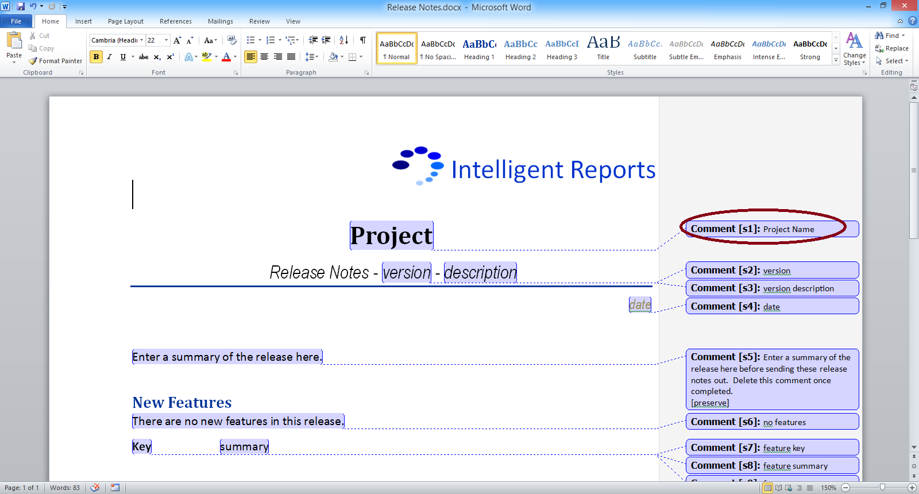Apply the Title style
The height and width of the screenshot is (494, 919).
pos(603,49)
